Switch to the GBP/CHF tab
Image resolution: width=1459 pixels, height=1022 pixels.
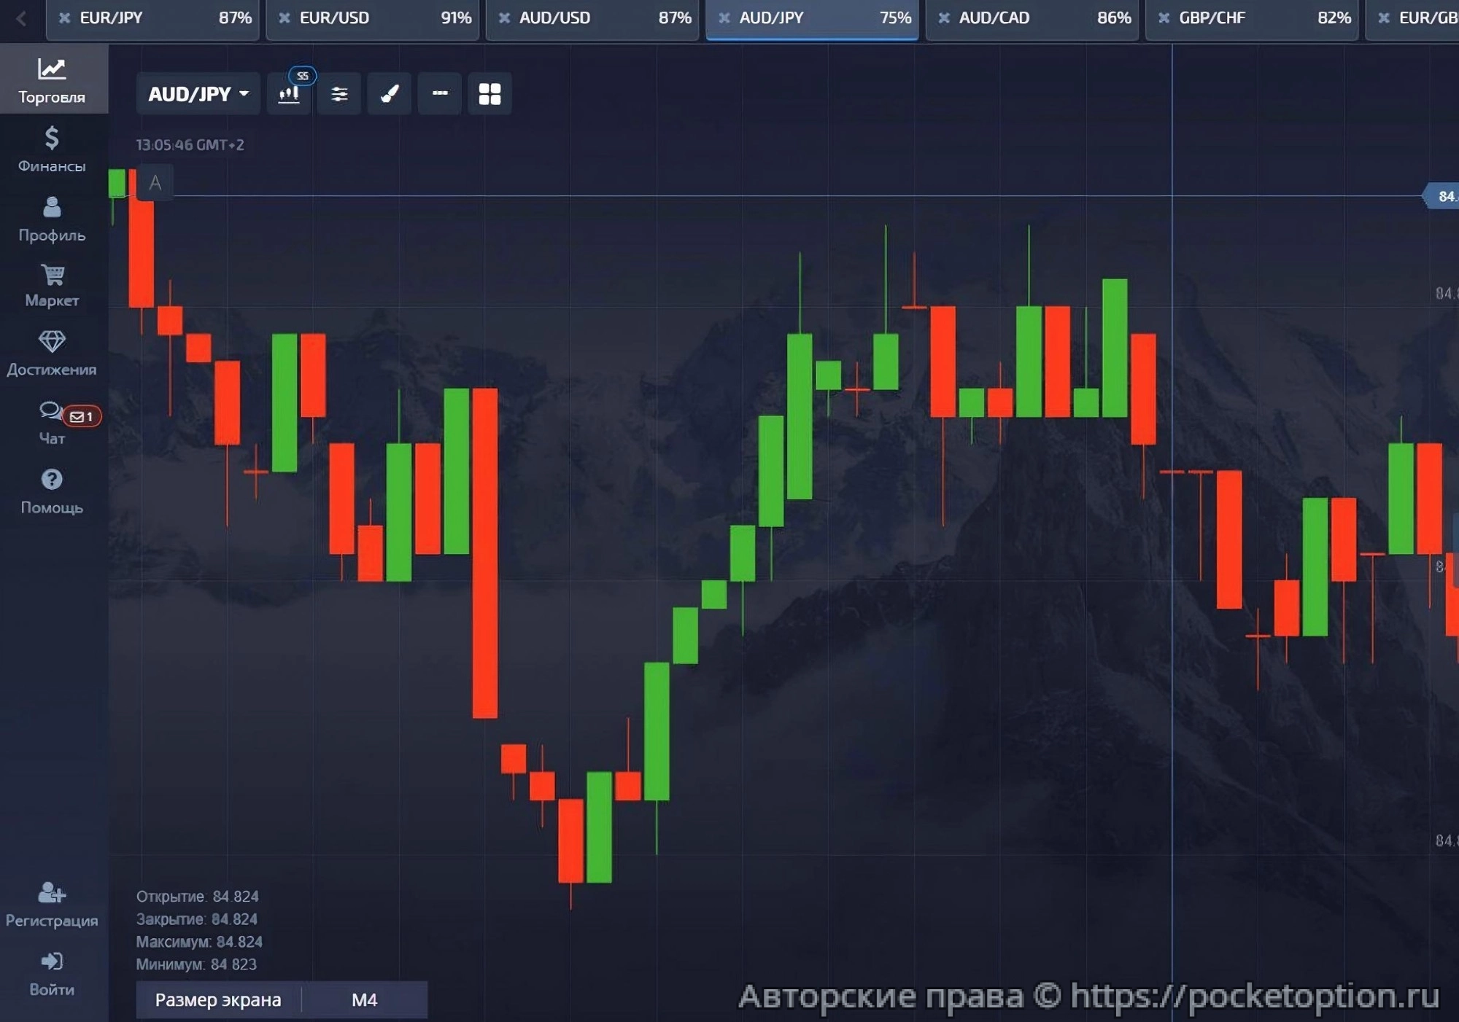click(x=1251, y=18)
